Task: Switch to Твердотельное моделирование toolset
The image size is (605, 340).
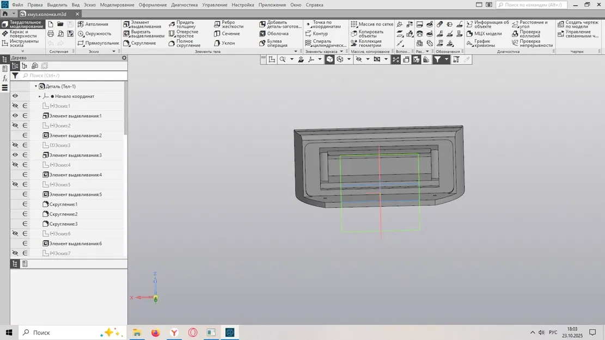Action: pyautogui.click(x=22, y=24)
